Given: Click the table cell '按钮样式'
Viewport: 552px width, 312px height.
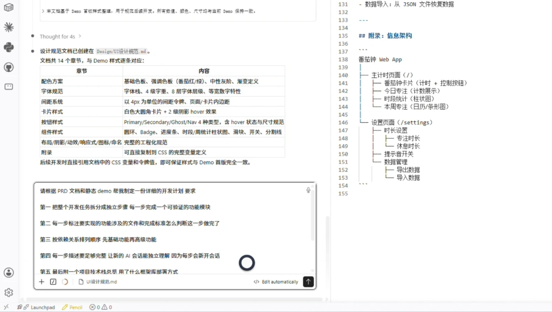Looking at the screenshot, I should click(81, 122).
